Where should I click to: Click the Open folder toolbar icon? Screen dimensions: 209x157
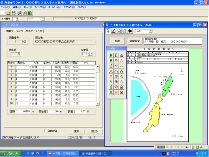coord(8,13)
